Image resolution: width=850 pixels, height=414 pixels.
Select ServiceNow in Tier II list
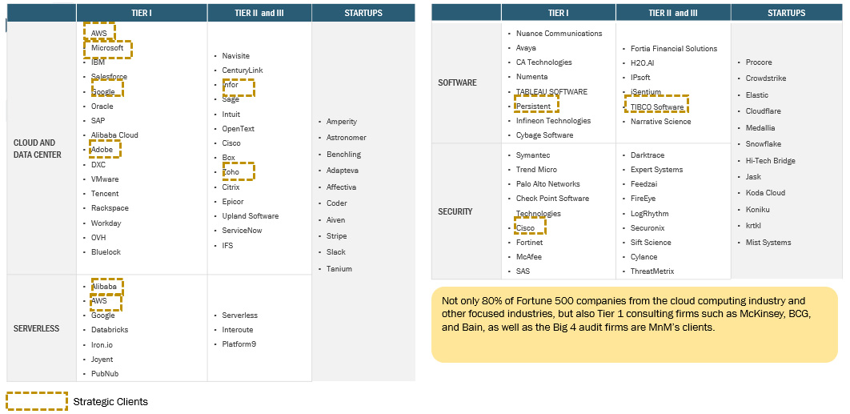pos(242,231)
